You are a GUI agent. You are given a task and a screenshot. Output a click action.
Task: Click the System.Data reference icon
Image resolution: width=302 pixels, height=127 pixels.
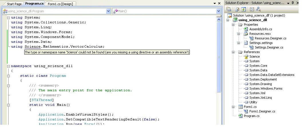click(246, 70)
